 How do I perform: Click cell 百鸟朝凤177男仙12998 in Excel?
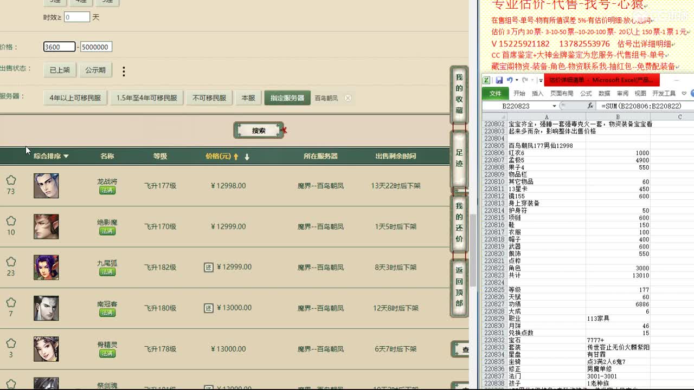pyautogui.click(x=546, y=146)
